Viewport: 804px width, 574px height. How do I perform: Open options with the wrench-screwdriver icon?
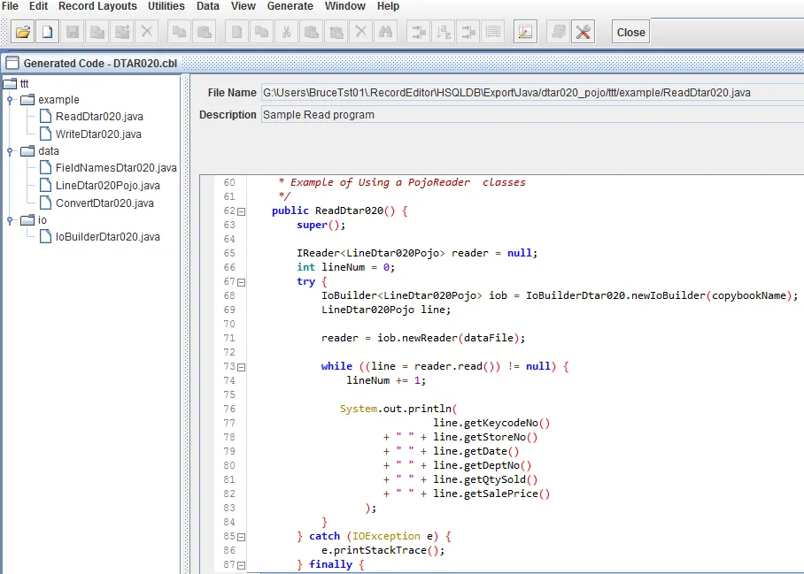584,32
